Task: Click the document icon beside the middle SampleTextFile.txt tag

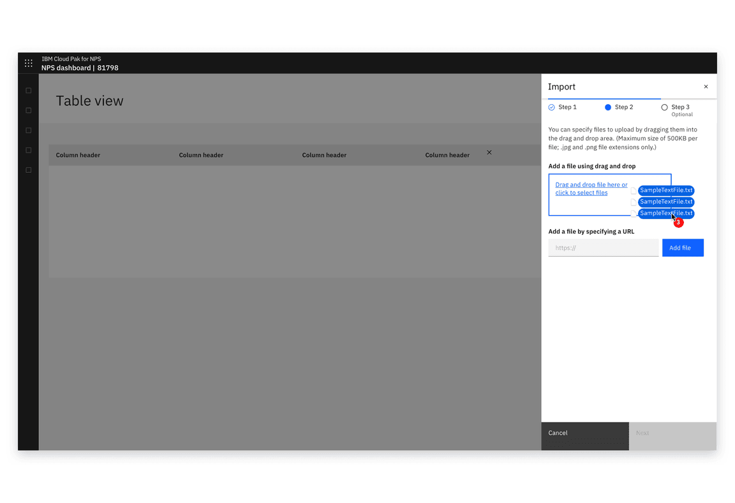Action: pos(633,202)
